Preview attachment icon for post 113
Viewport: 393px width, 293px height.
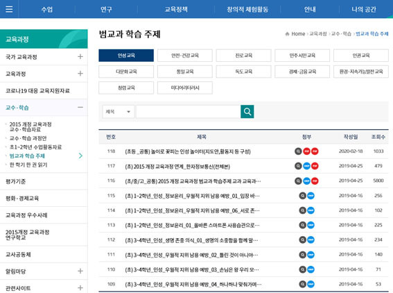[x=302, y=225]
